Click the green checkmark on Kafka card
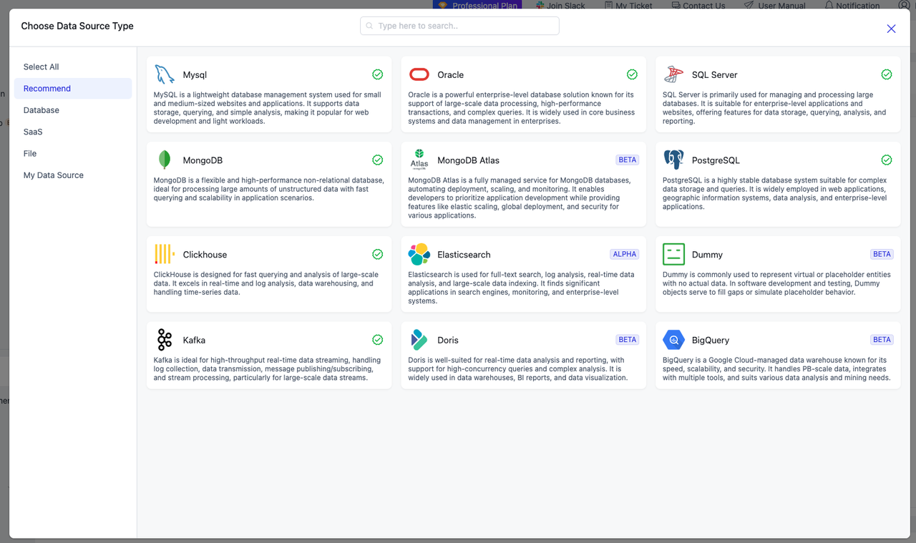The width and height of the screenshot is (916, 543). click(x=377, y=340)
